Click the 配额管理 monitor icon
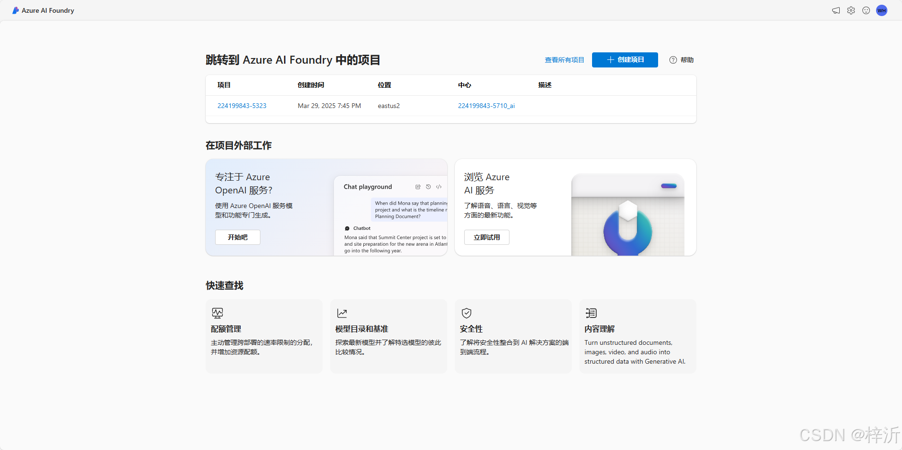 tap(217, 313)
